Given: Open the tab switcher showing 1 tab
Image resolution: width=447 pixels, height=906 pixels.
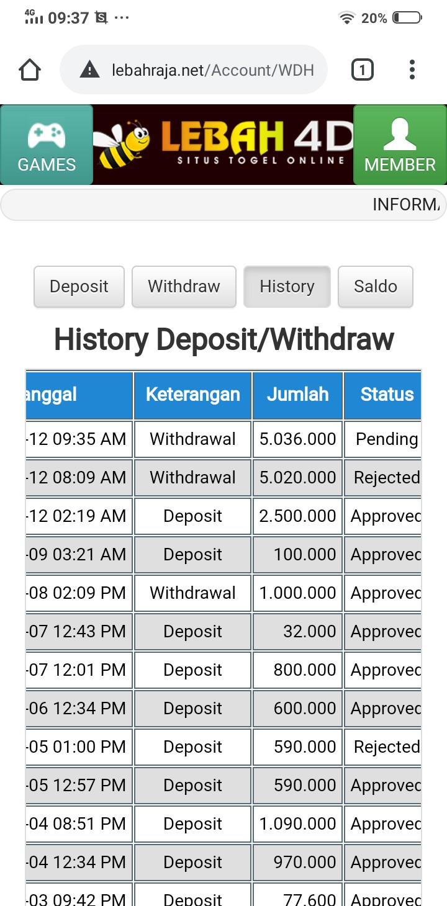Looking at the screenshot, I should (363, 70).
